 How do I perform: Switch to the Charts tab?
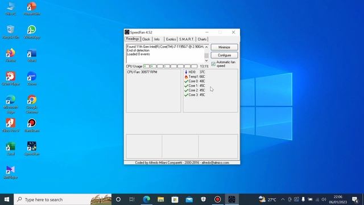[x=202, y=39]
